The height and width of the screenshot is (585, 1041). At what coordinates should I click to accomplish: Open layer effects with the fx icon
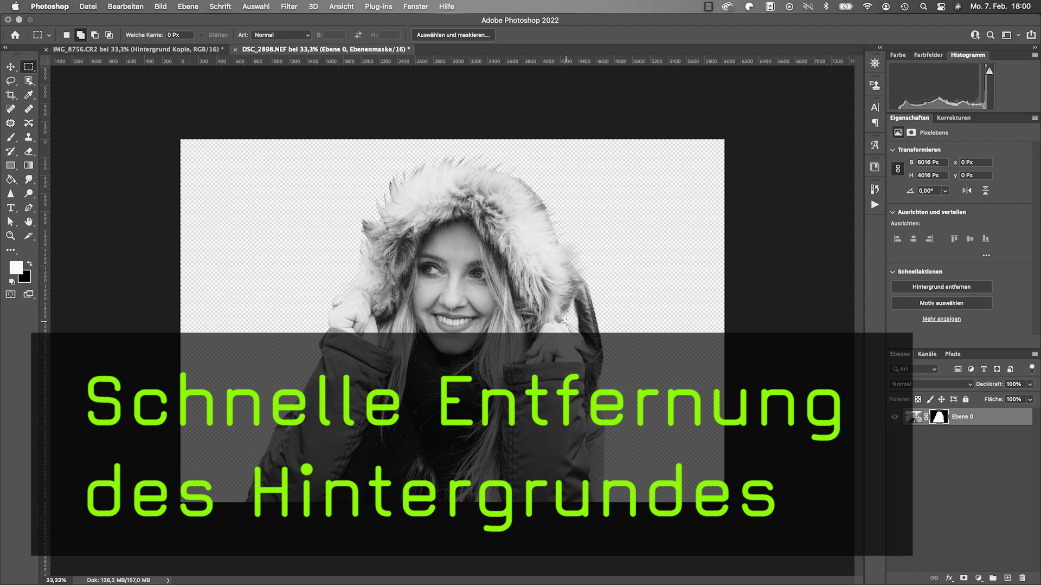click(x=949, y=578)
